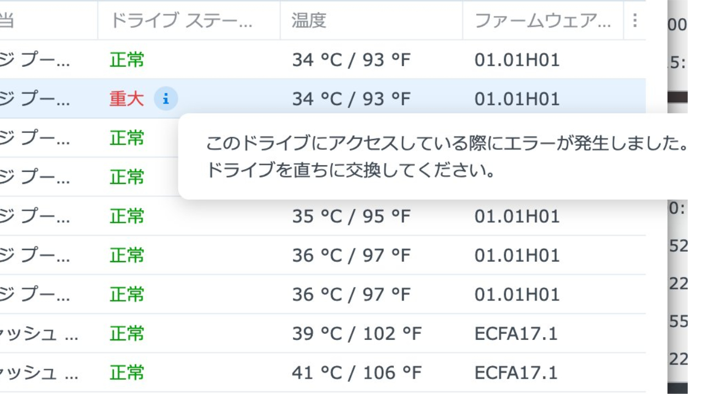Image resolution: width=702 pixels, height=394 pixels.
Task: Sort by the 温度 column header
Action: coord(309,21)
